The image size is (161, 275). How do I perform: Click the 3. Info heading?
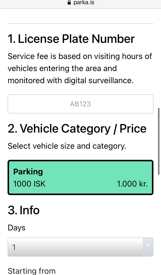[24, 210]
